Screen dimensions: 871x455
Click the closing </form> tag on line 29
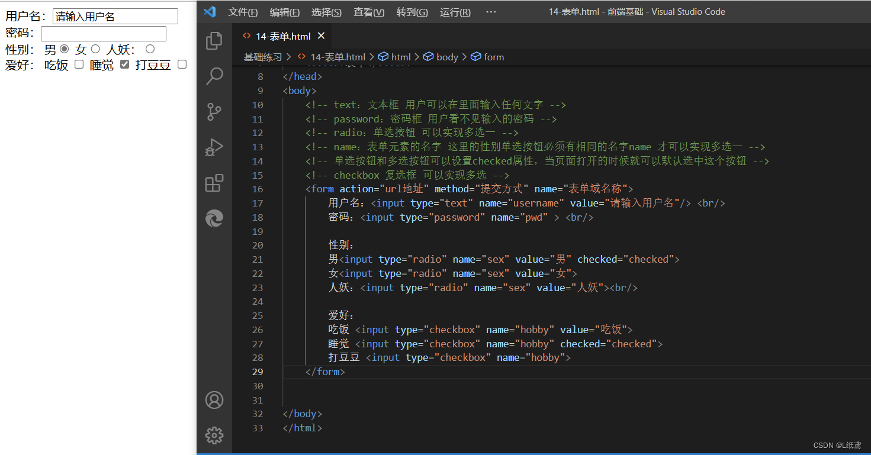pyautogui.click(x=325, y=372)
